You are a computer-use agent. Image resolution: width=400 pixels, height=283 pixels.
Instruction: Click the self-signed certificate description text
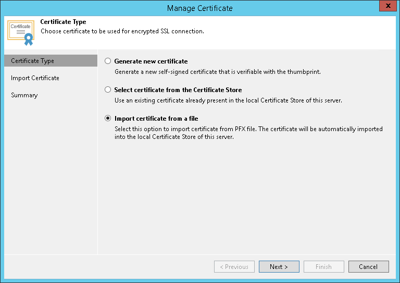(x=217, y=72)
